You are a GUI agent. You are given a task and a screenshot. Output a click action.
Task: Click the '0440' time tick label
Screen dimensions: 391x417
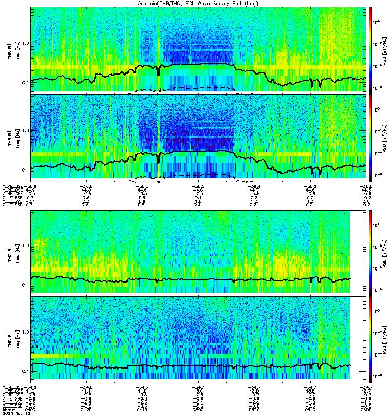click(142, 410)
